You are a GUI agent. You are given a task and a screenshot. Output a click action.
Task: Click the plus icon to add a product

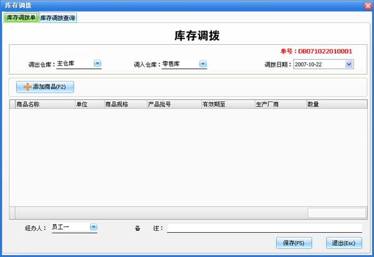click(x=27, y=86)
